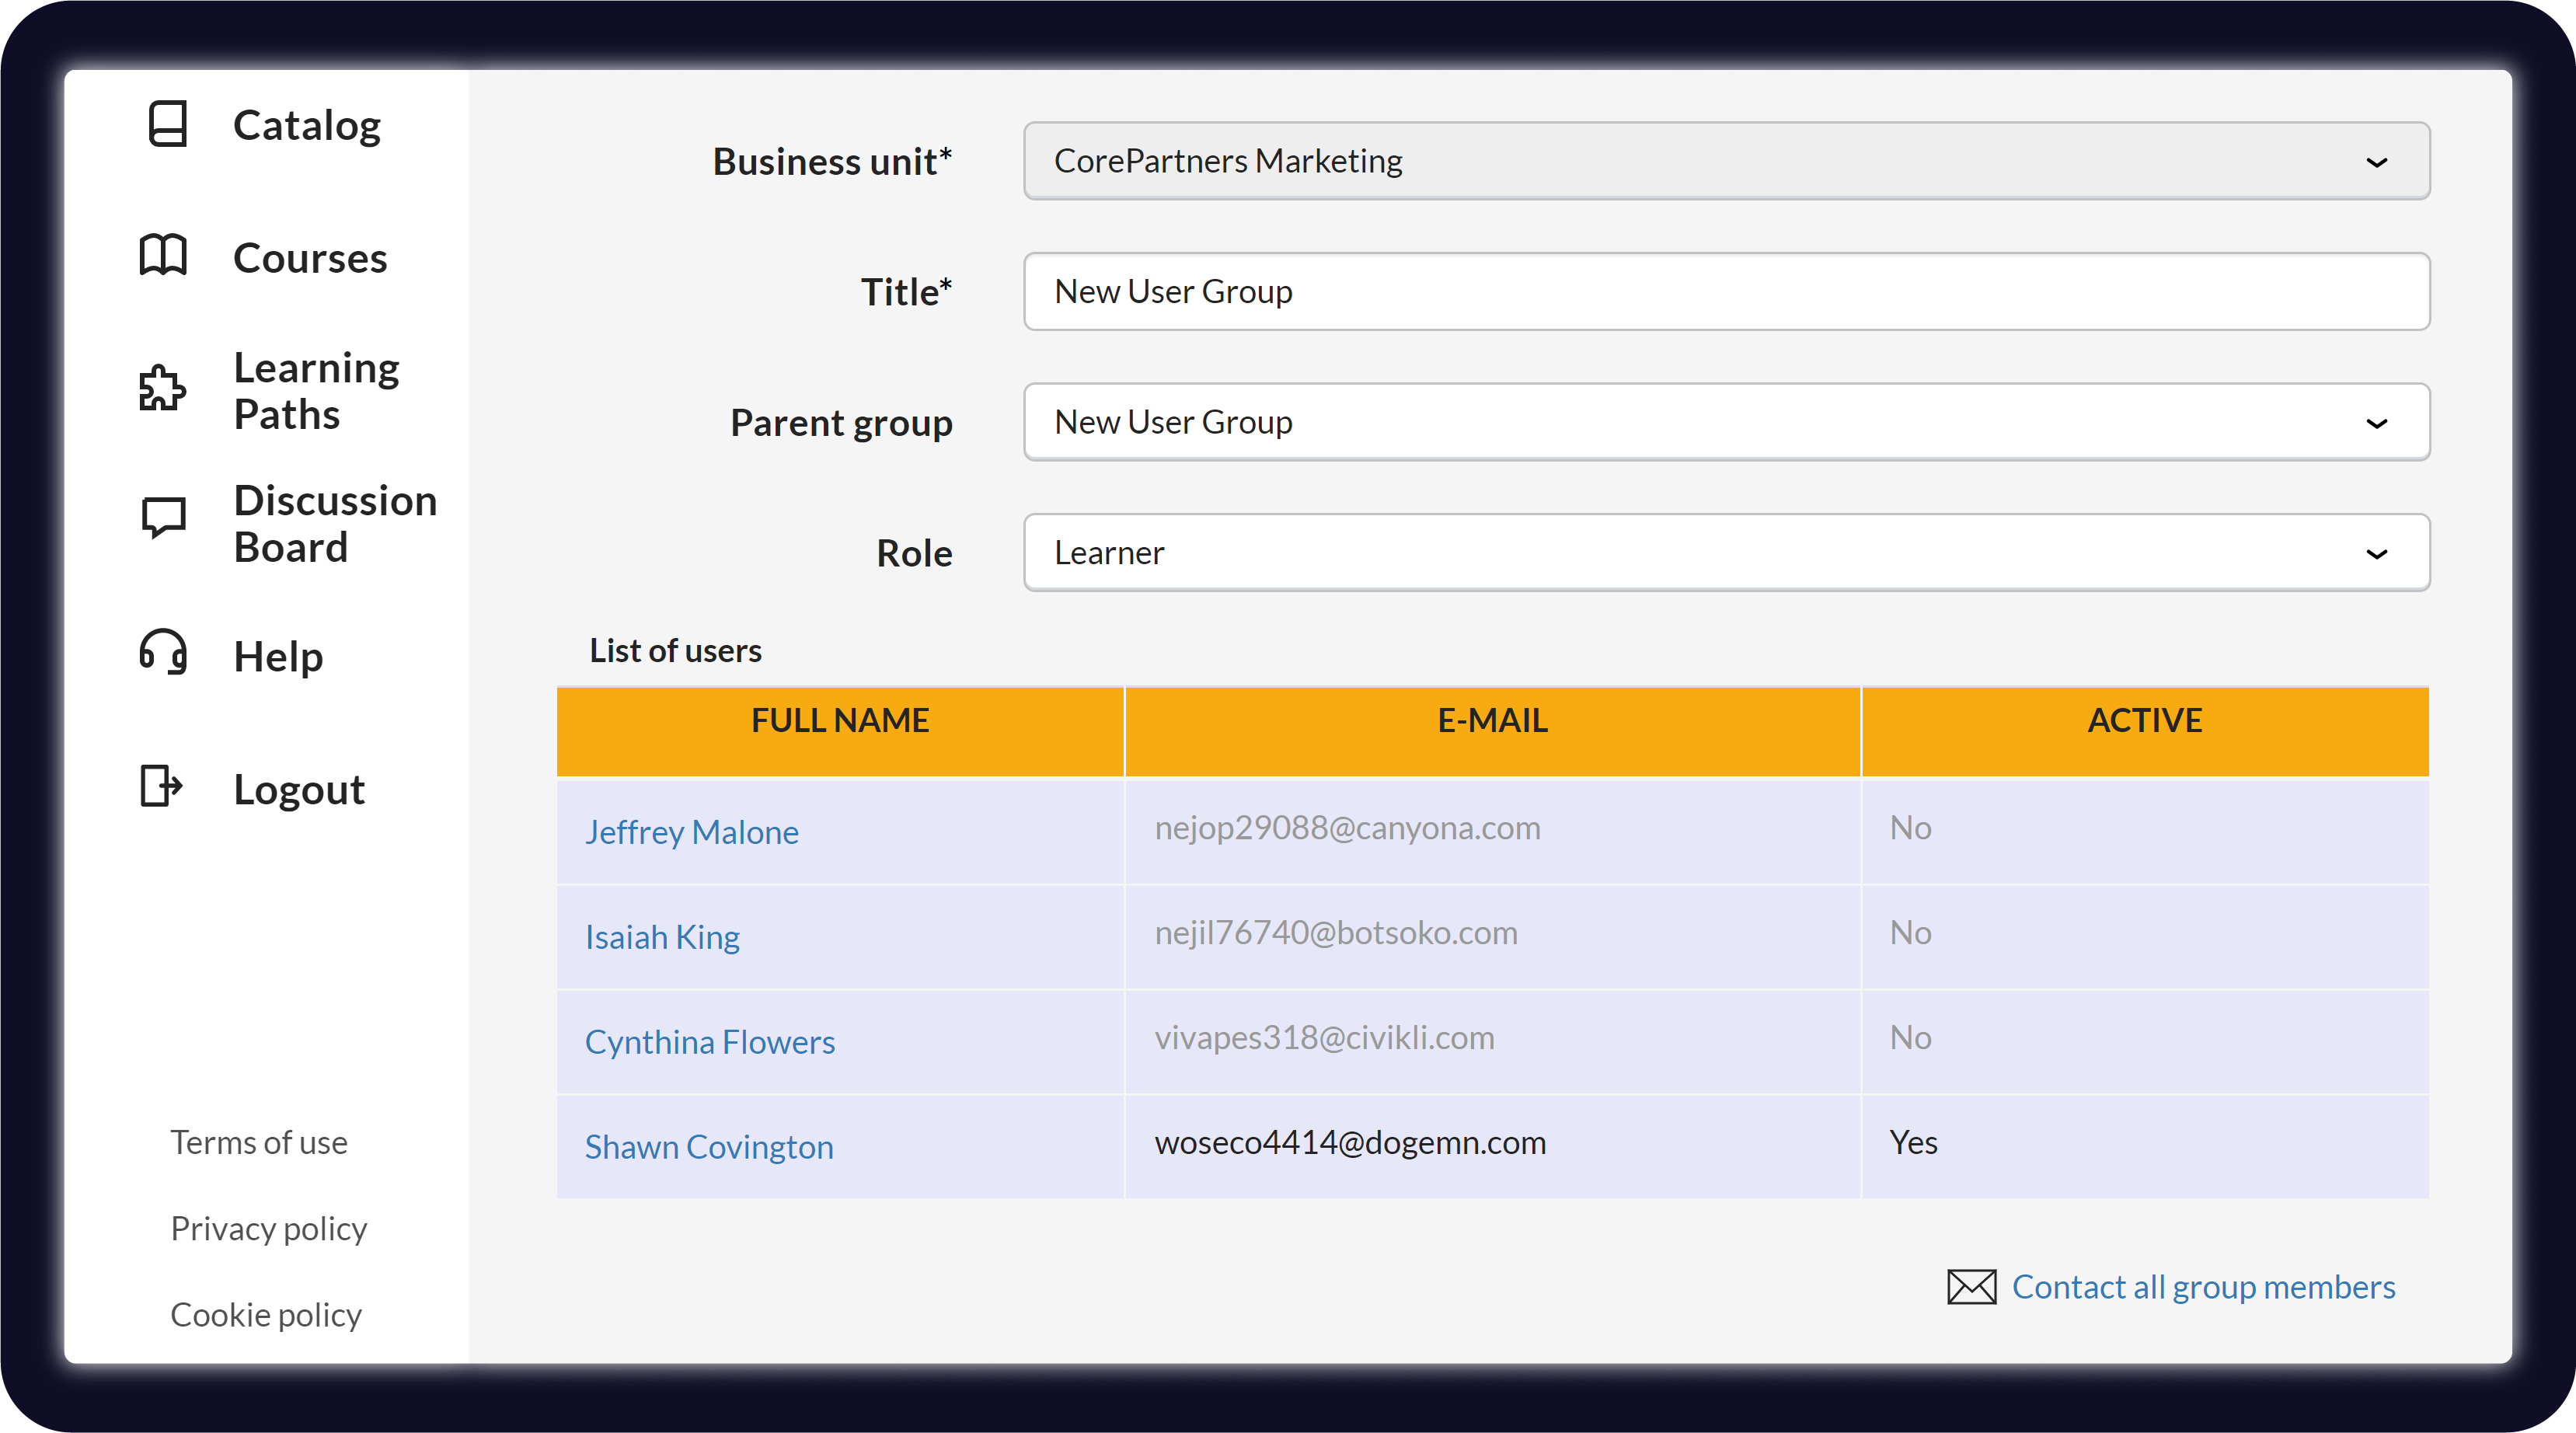Click the Discussion Board speech bubble icon
Screen dimensions: 2576x1433
(163, 518)
